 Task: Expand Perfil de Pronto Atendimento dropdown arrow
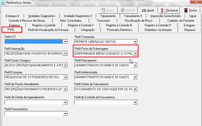[65, 89]
